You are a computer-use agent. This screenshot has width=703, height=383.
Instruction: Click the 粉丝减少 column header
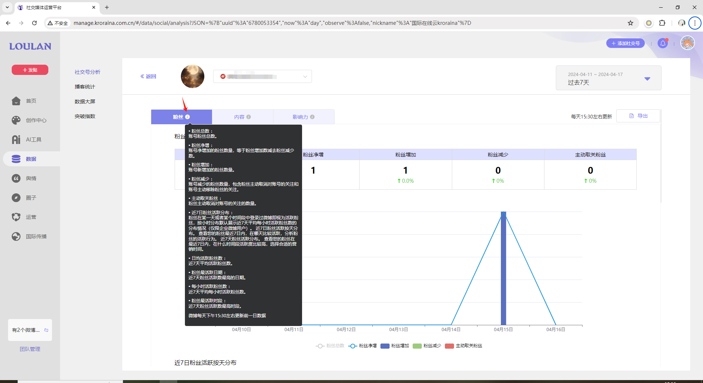pos(498,155)
